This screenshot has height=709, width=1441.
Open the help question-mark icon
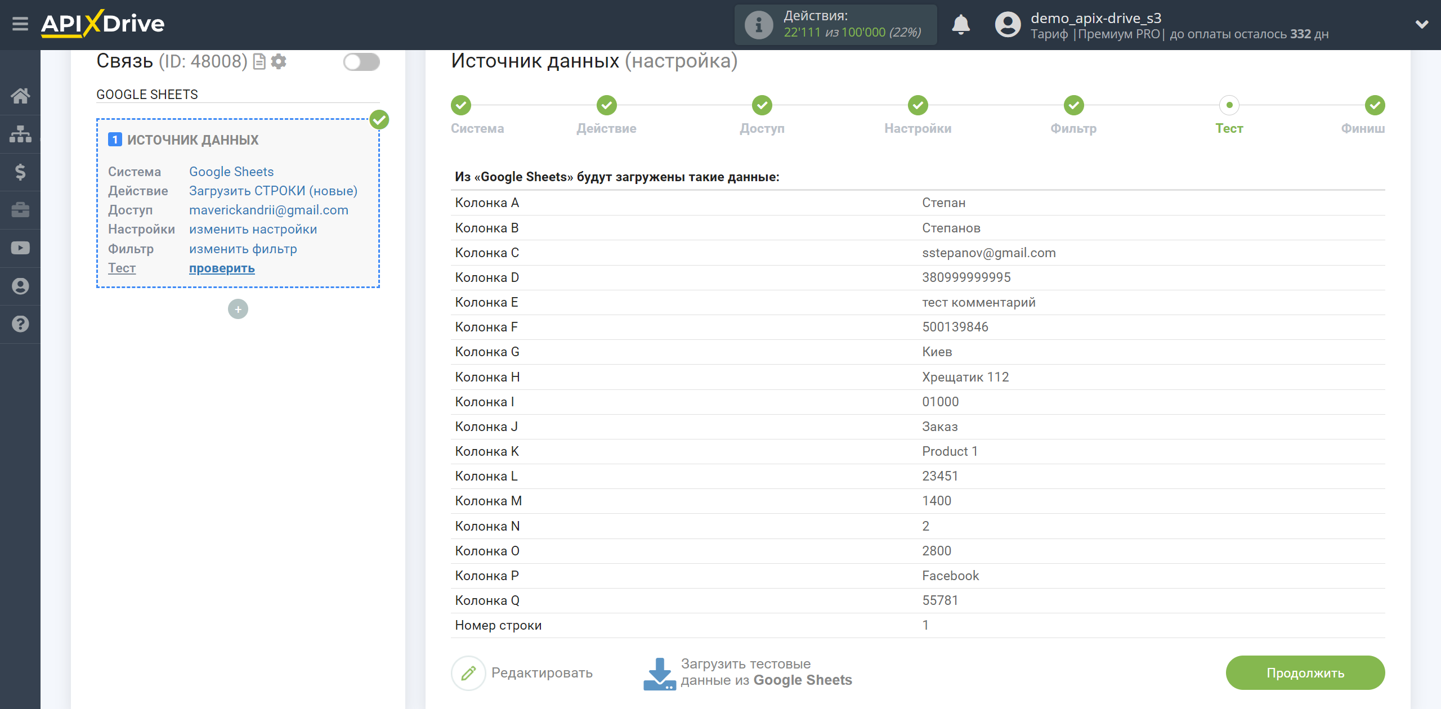[20, 324]
